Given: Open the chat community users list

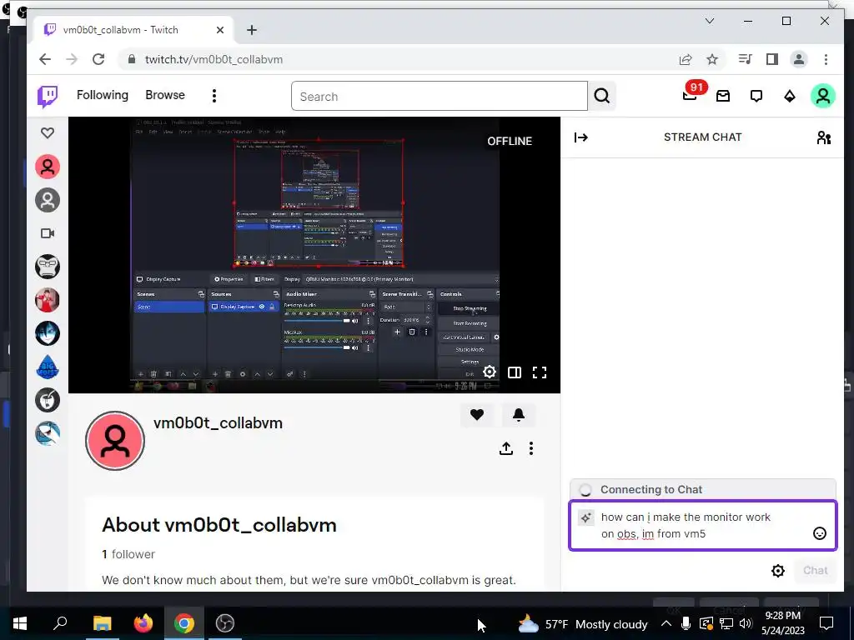Looking at the screenshot, I should coord(823,137).
